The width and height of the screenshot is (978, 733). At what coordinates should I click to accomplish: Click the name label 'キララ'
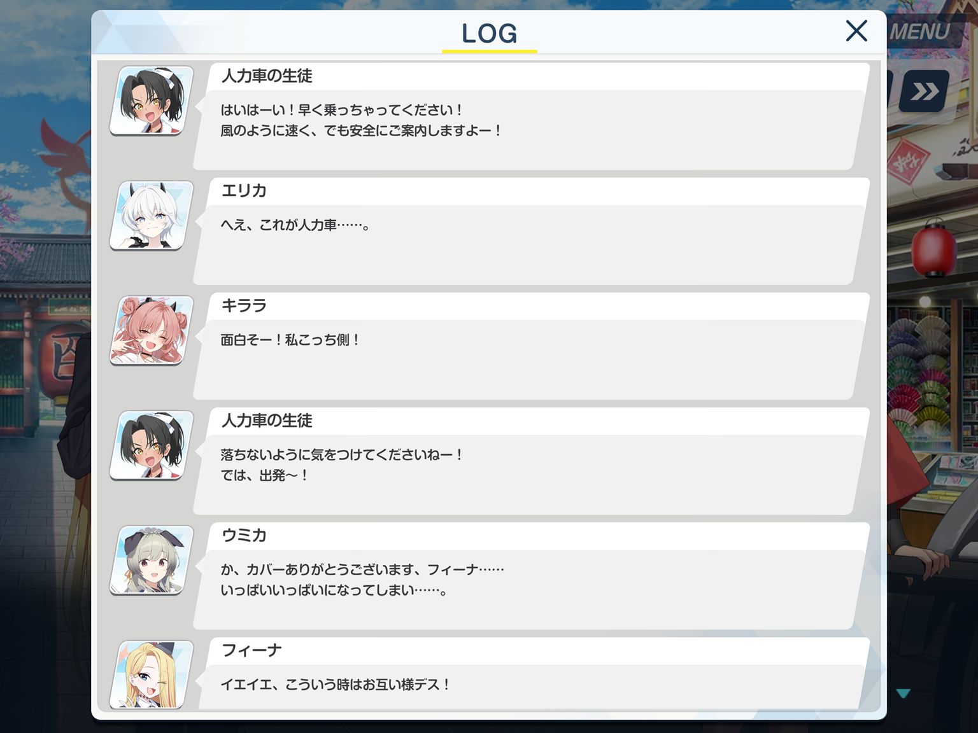coord(244,306)
